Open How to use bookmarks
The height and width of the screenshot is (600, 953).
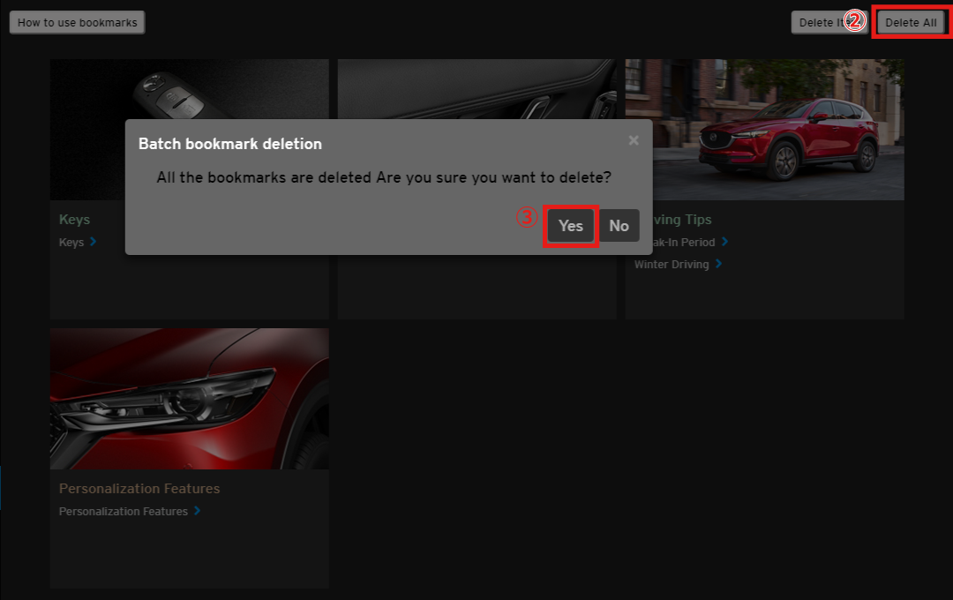(77, 23)
